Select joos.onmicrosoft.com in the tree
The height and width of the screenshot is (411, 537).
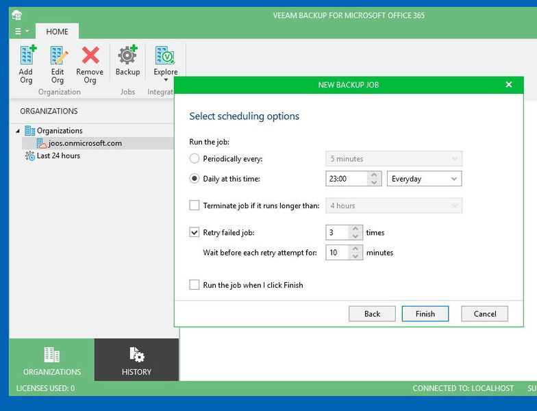(98, 143)
